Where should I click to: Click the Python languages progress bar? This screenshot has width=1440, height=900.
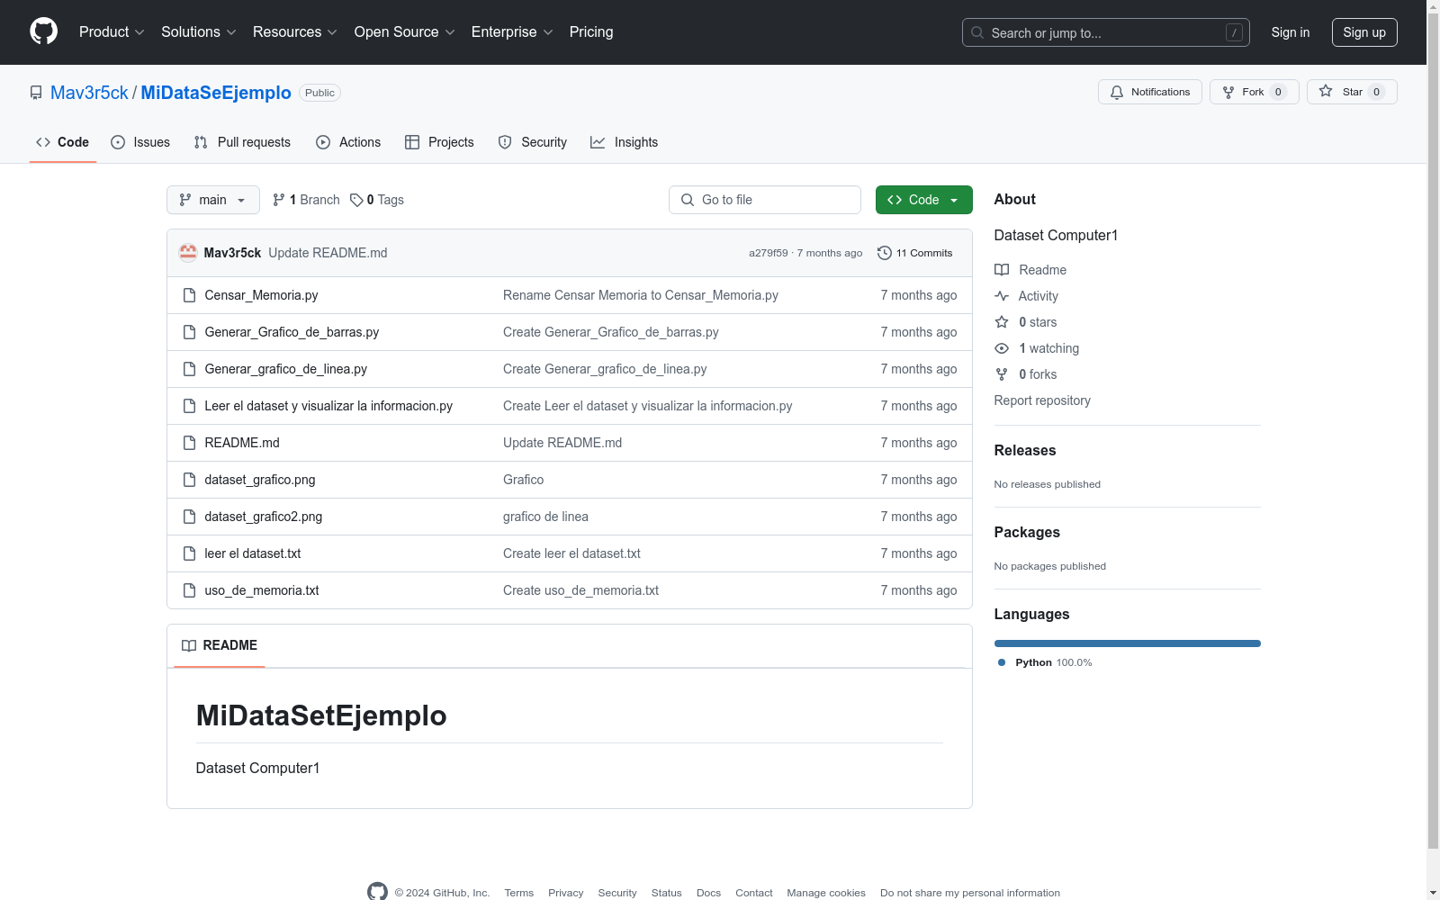tap(1127, 643)
